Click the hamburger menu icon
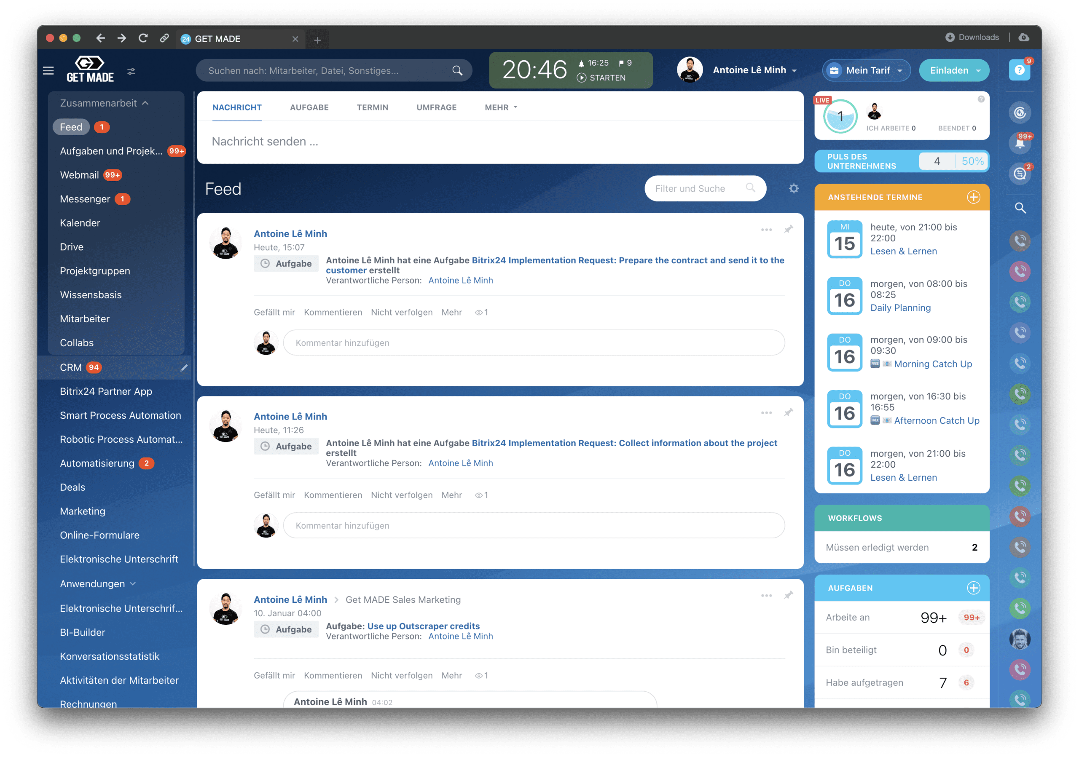This screenshot has width=1079, height=757. point(48,71)
